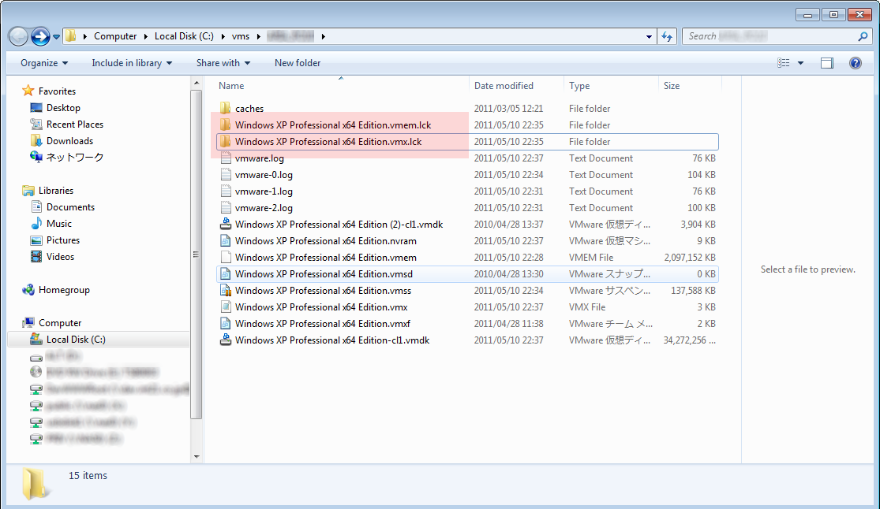Click the Refresh button next to address bar
This screenshot has width=880, height=509.
666,36
